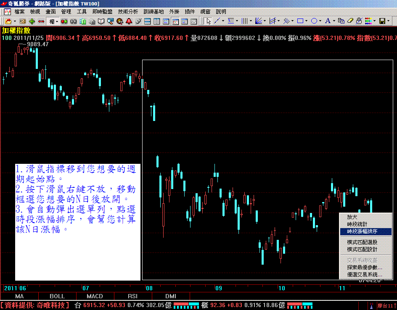Switch to the RSI indicator tab
The image size is (397, 310).
(x=132, y=296)
